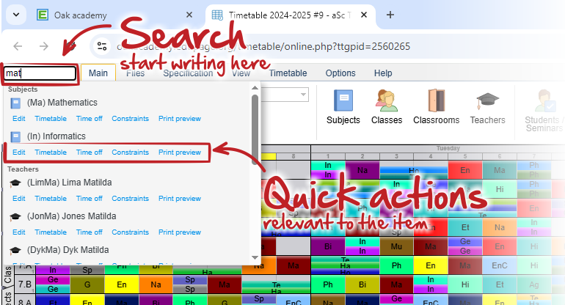Image resolution: width=565 pixels, height=305 pixels.
Task: Click the Informatics subject book icon
Action: [x=15, y=136]
